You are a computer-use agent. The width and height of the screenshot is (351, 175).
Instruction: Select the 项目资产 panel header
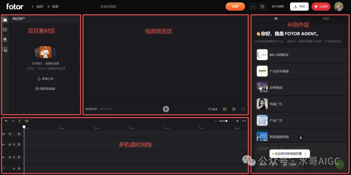pyautogui.click(x=19, y=19)
